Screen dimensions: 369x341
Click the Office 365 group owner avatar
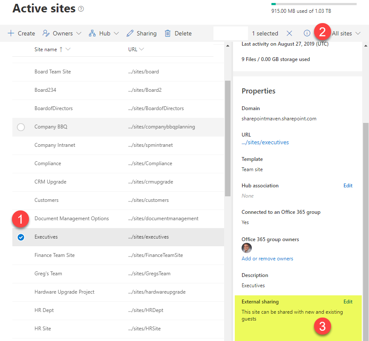coord(247,248)
